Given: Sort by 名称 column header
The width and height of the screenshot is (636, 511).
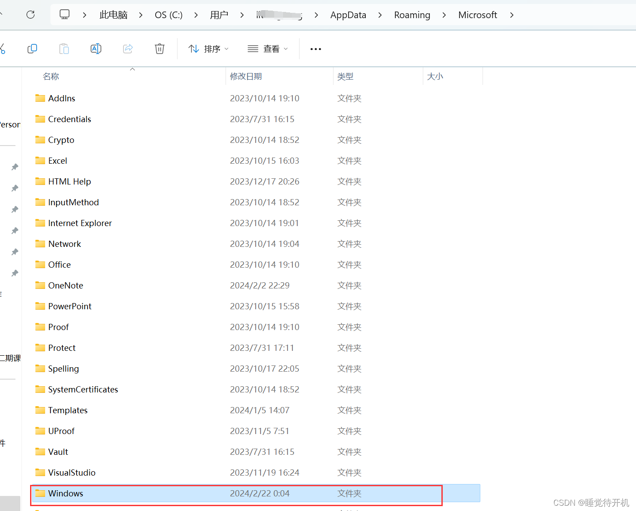Looking at the screenshot, I should click(x=51, y=77).
